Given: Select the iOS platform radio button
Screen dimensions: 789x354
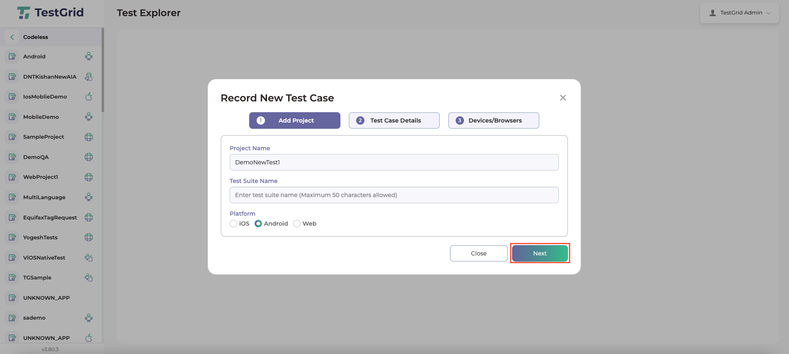Looking at the screenshot, I should (x=233, y=224).
